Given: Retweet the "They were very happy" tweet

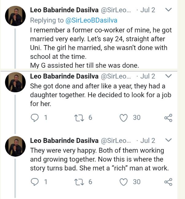Looking at the screenshot, I should tap(79, 182).
